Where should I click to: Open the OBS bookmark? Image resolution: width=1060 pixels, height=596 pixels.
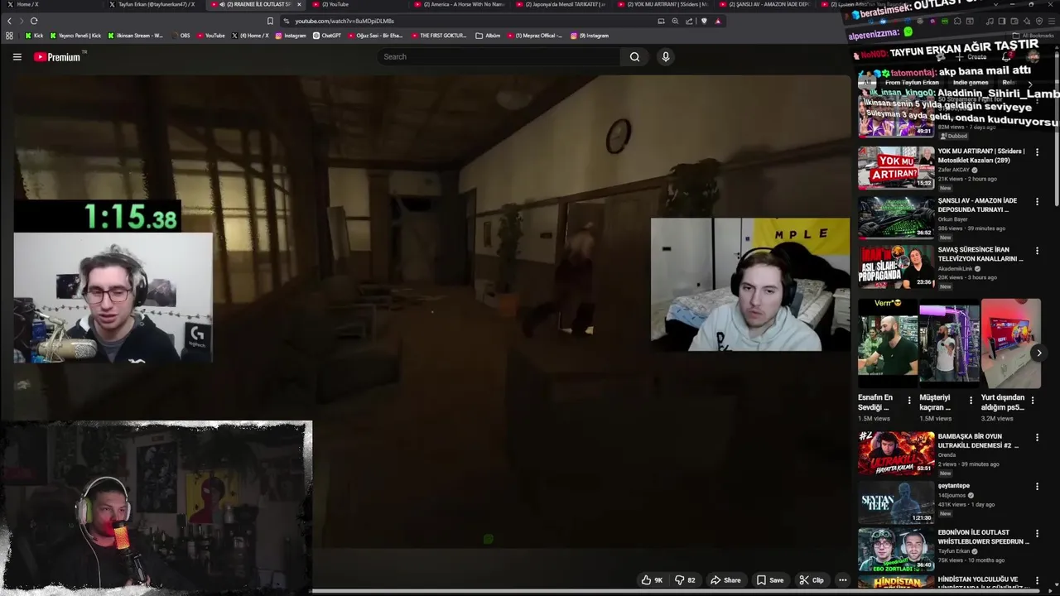[181, 36]
